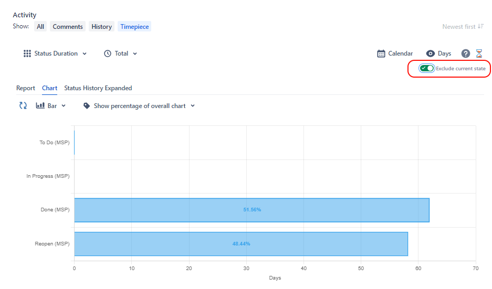Open the Total dropdown arrow

point(135,53)
